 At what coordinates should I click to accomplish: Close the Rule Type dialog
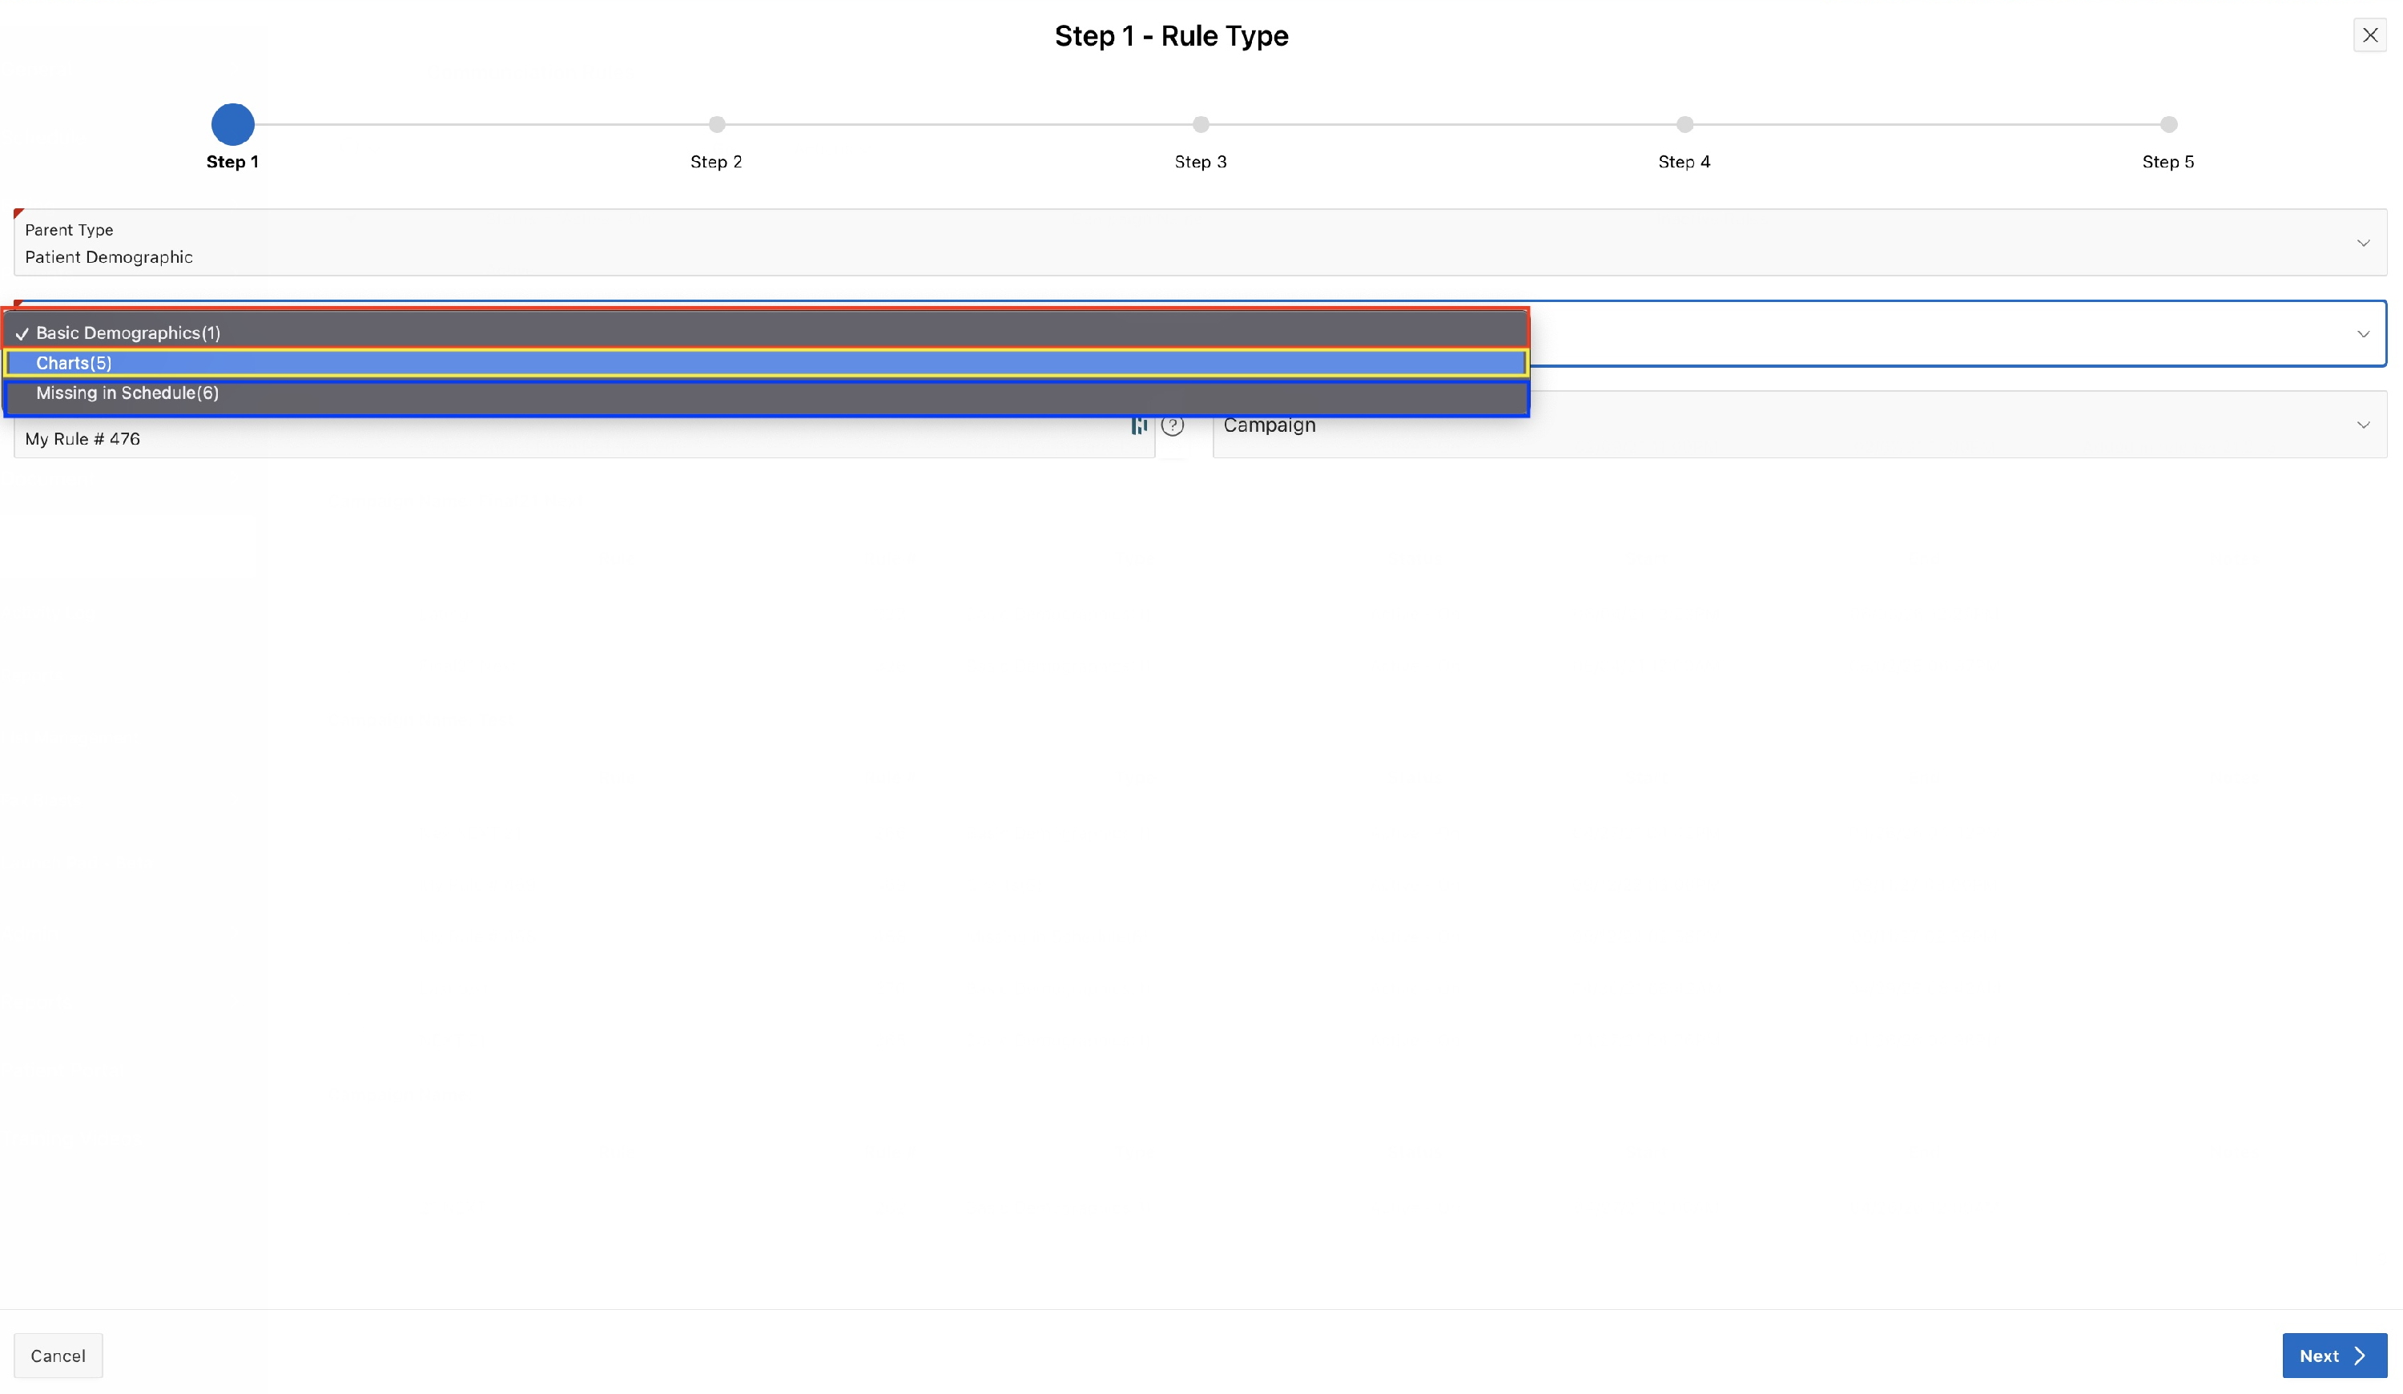pyautogui.click(x=2369, y=35)
